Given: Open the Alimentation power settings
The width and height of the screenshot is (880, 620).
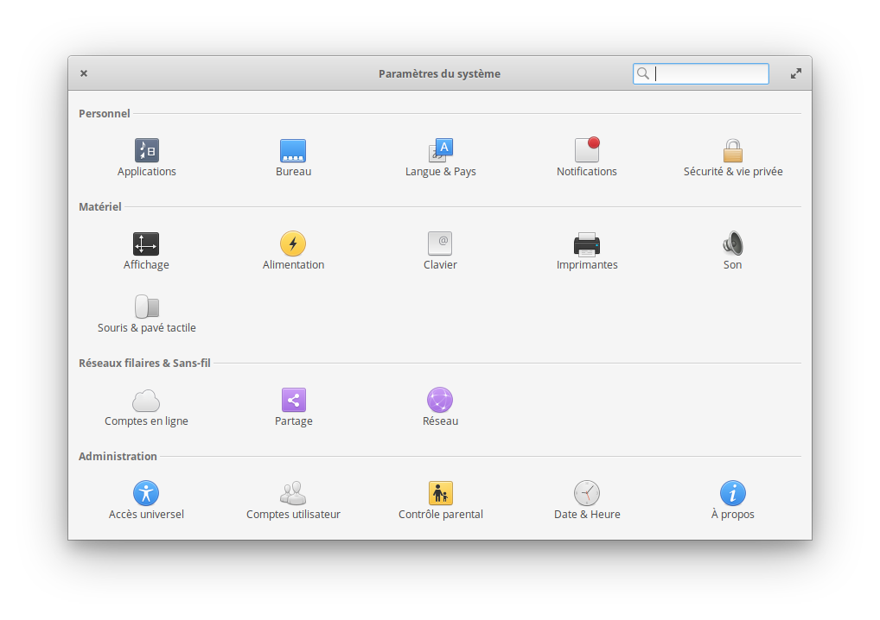Looking at the screenshot, I should click(293, 251).
